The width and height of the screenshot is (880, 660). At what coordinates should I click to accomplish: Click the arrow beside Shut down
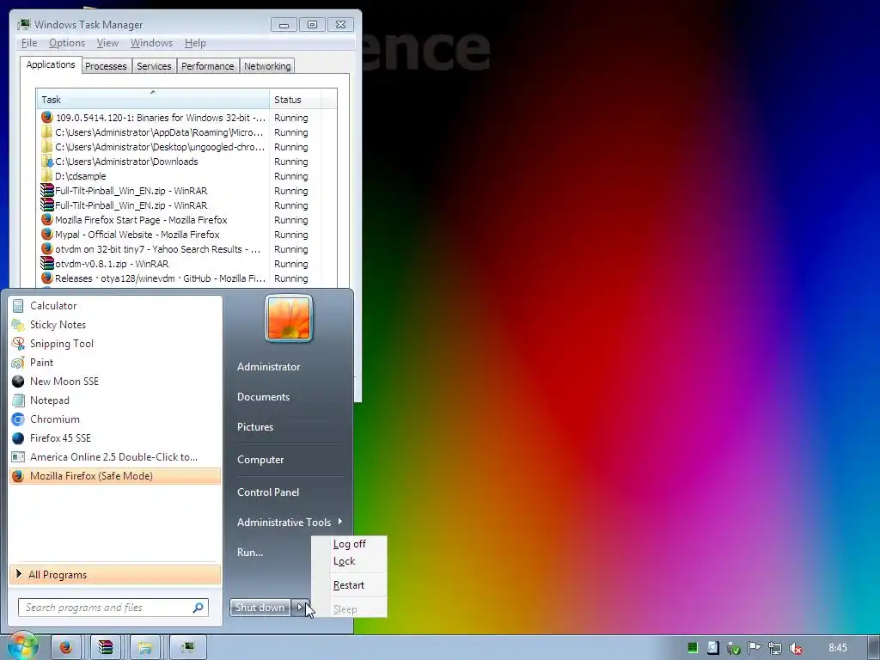(x=300, y=608)
